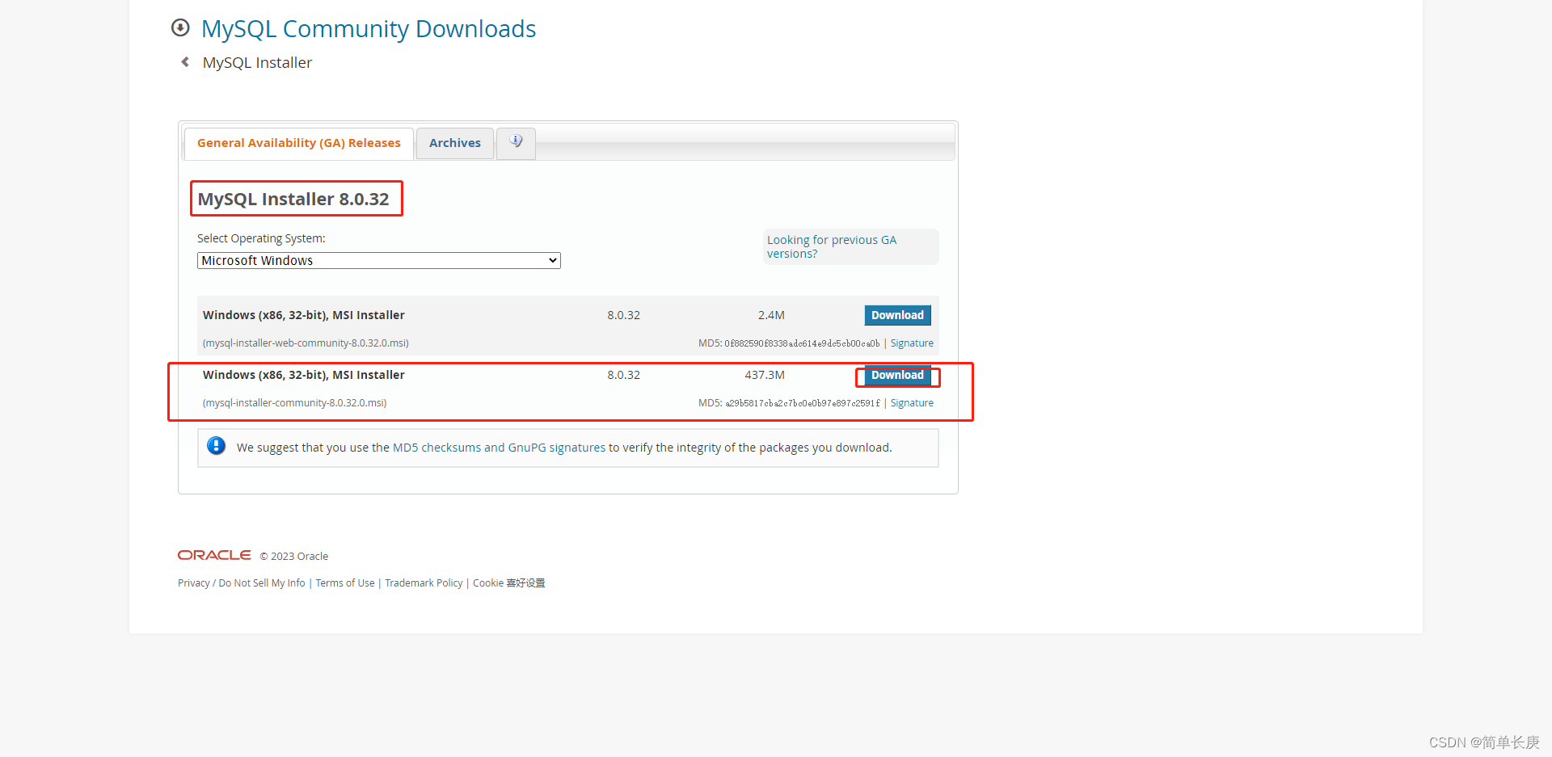Click the © 2023 Oracle copyright text
This screenshot has width=1552, height=757.
click(x=294, y=557)
